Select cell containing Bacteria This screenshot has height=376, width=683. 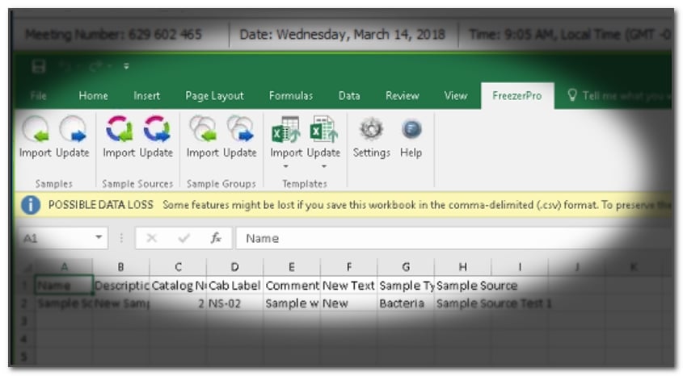(406, 303)
